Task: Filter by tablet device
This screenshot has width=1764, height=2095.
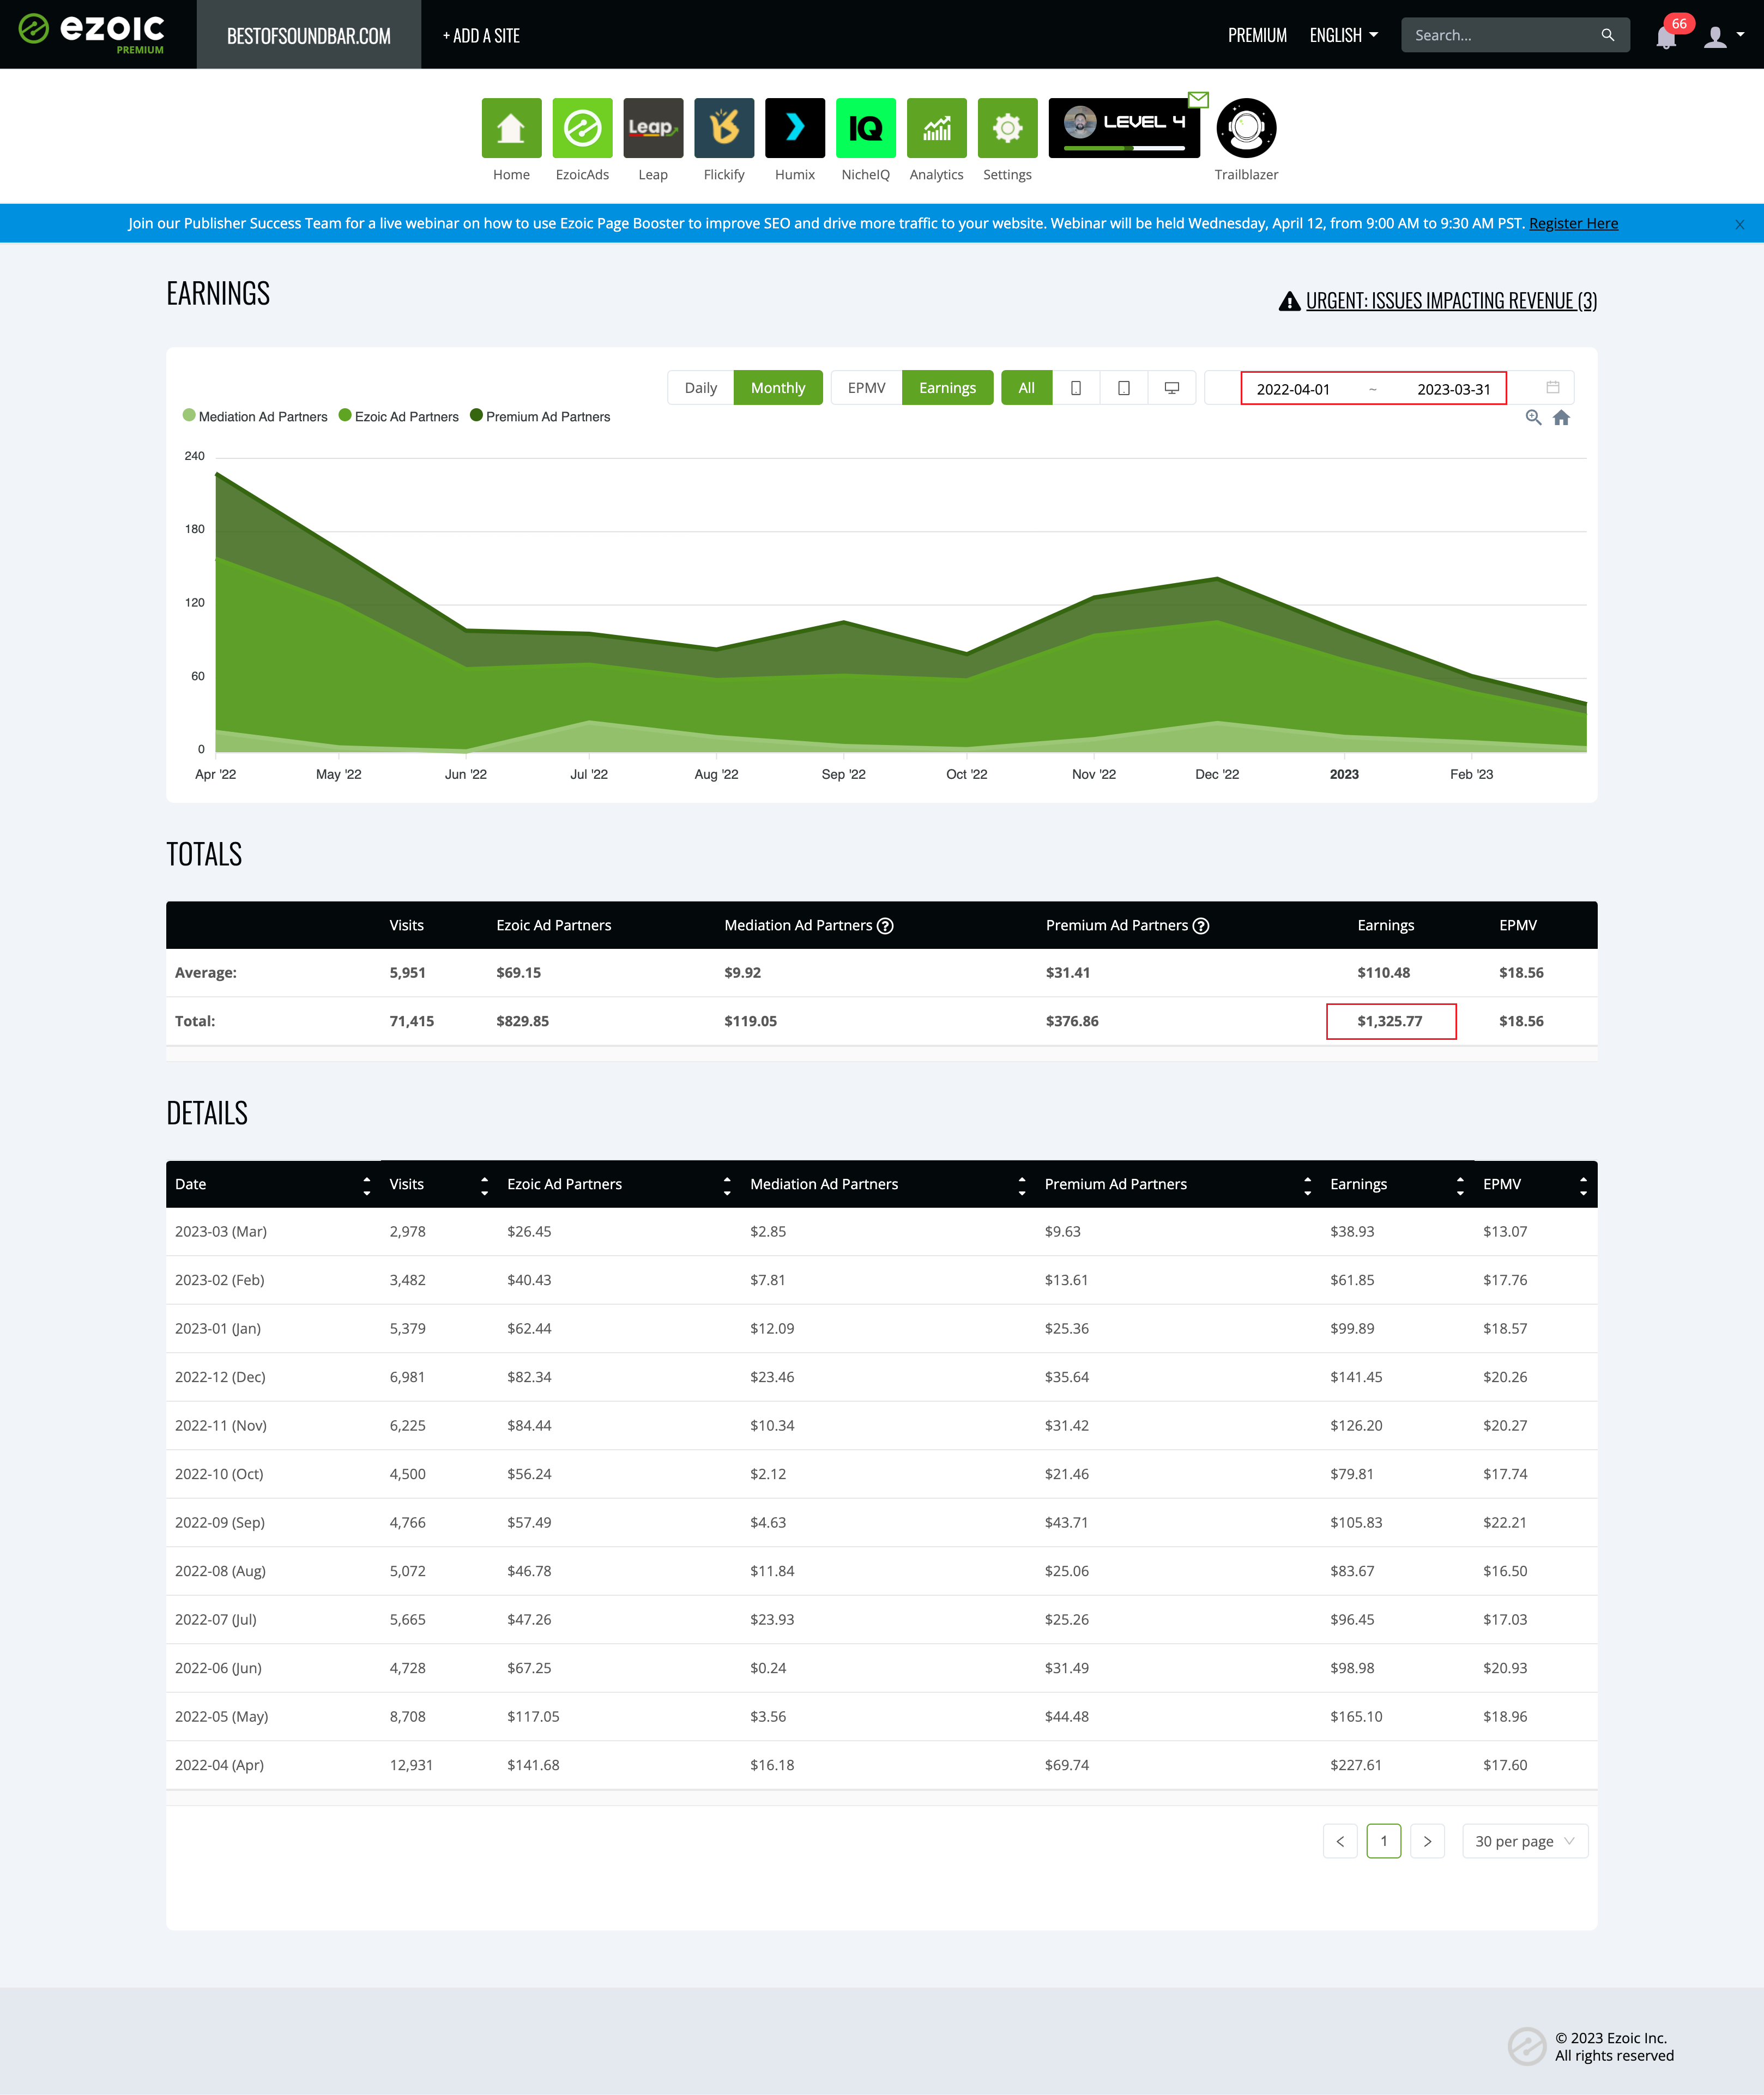Action: 1124,388
